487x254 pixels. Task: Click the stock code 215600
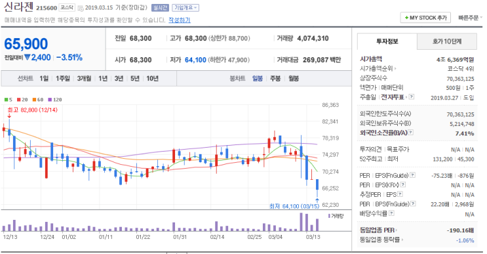click(x=47, y=8)
